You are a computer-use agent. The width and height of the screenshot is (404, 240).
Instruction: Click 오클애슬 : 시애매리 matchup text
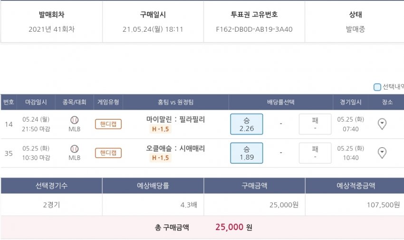pos(175,148)
